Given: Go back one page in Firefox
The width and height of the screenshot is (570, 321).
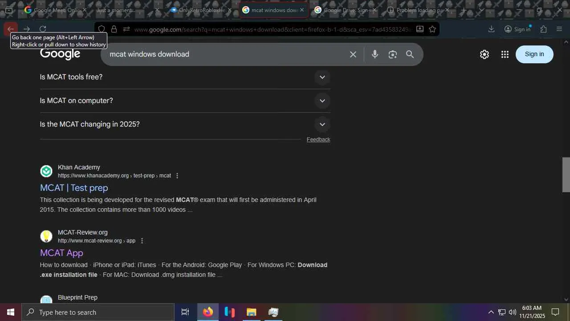Looking at the screenshot, I should (11, 29).
